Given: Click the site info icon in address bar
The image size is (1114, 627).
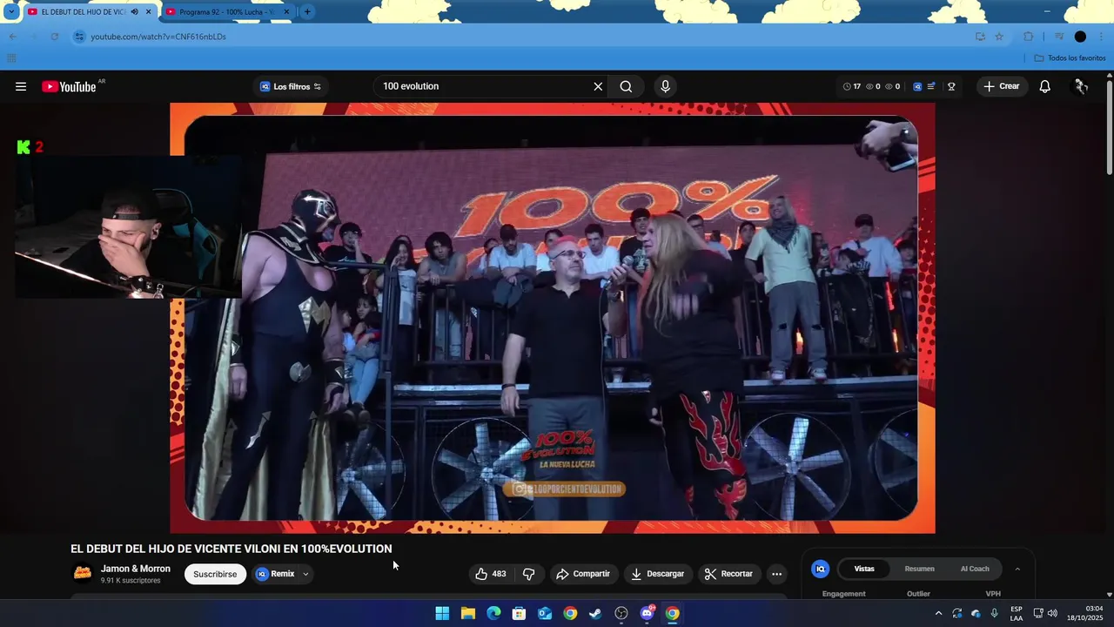Looking at the screenshot, I should (x=79, y=37).
